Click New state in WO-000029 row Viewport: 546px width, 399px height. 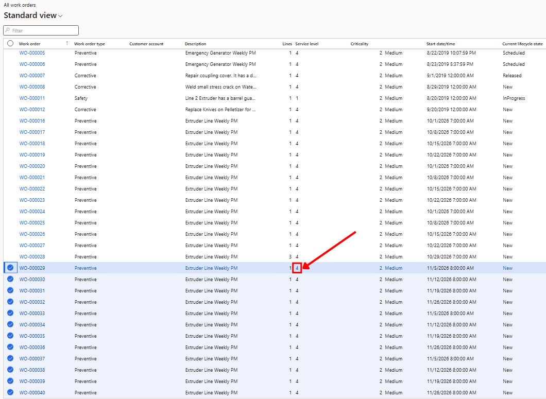pos(508,268)
